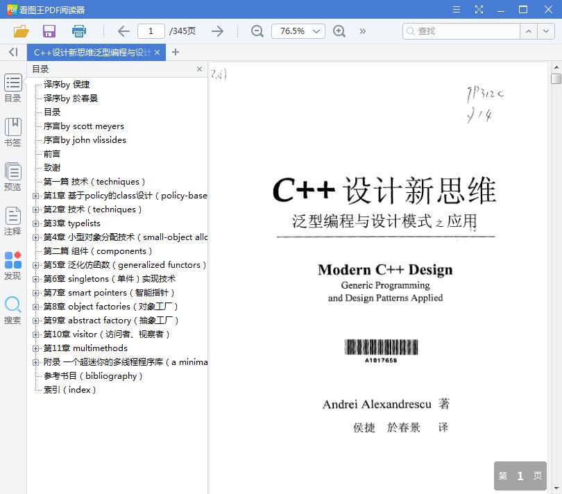
Task: Select outline entry 译序by 於春景
Action: pos(71,99)
